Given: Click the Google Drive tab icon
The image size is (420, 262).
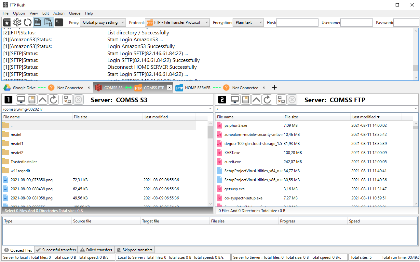Looking at the screenshot, I should coord(7,88).
